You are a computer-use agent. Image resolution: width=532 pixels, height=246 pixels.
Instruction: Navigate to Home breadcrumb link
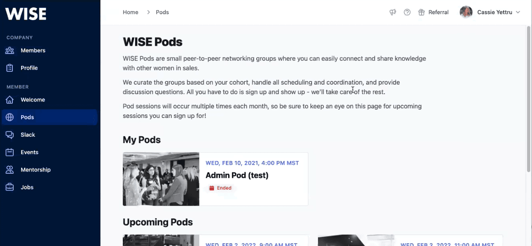131,12
